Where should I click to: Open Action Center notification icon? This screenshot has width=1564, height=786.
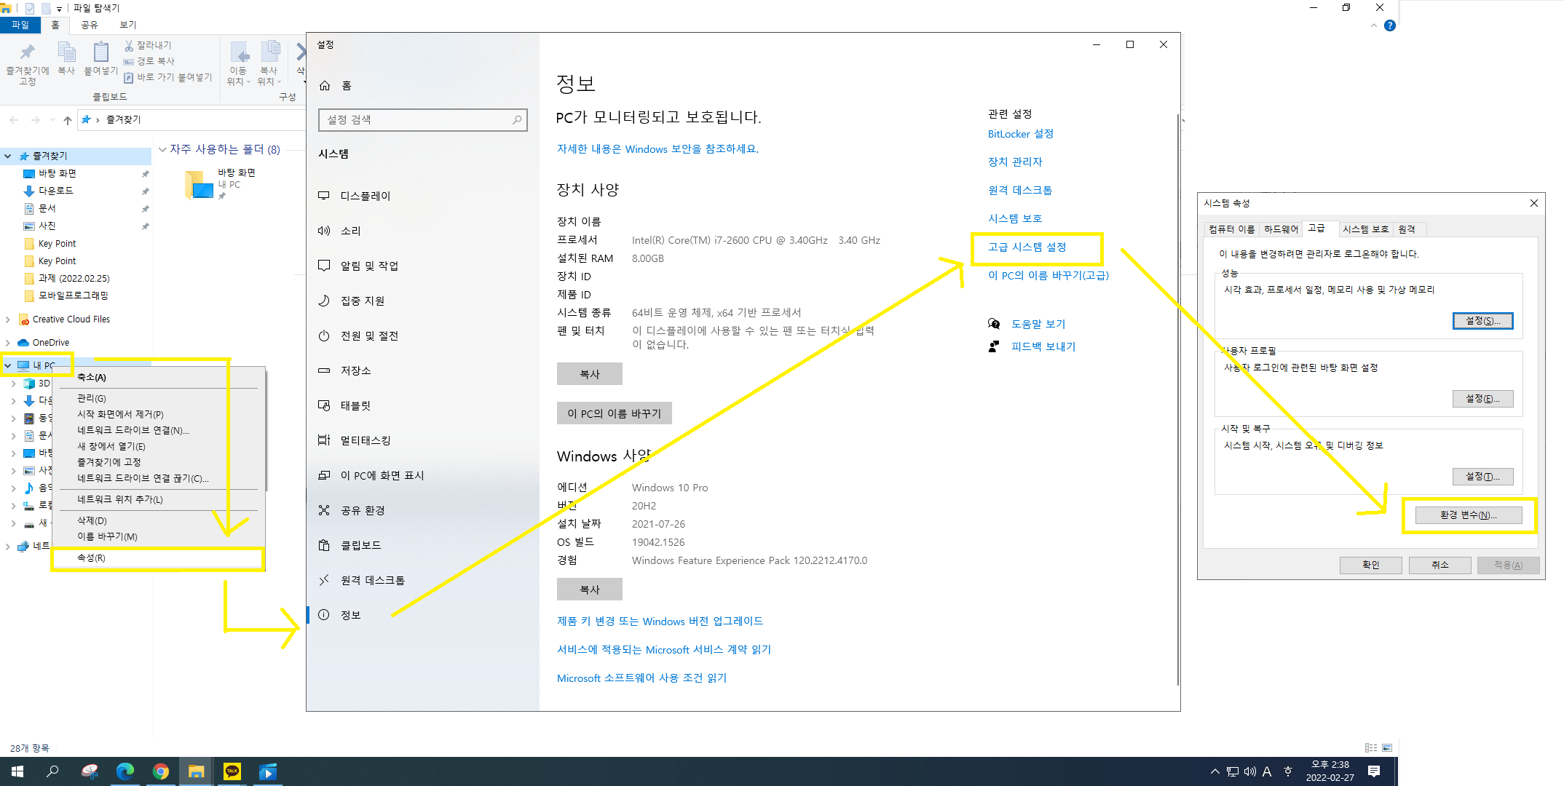pyautogui.click(x=1373, y=771)
